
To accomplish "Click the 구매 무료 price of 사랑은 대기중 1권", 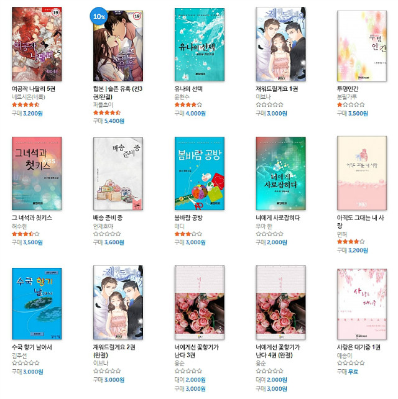I will [348, 372].
